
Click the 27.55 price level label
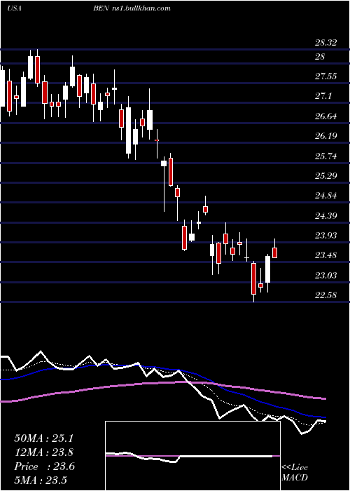pyautogui.click(x=326, y=76)
